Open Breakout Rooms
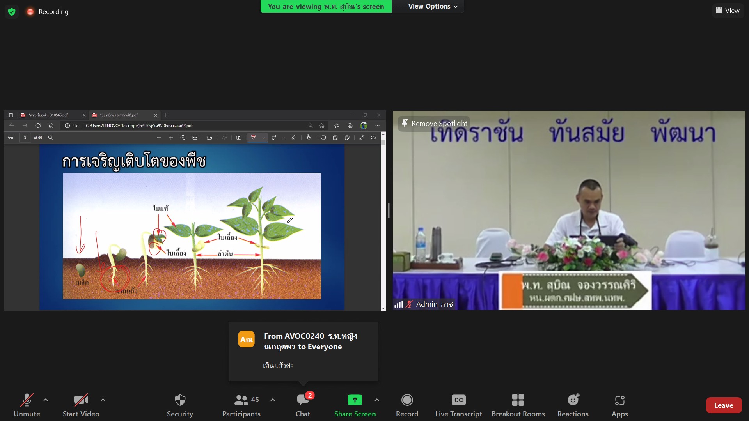Screen dimensions: 749x421 pyautogui.click(x=518, y=405)
